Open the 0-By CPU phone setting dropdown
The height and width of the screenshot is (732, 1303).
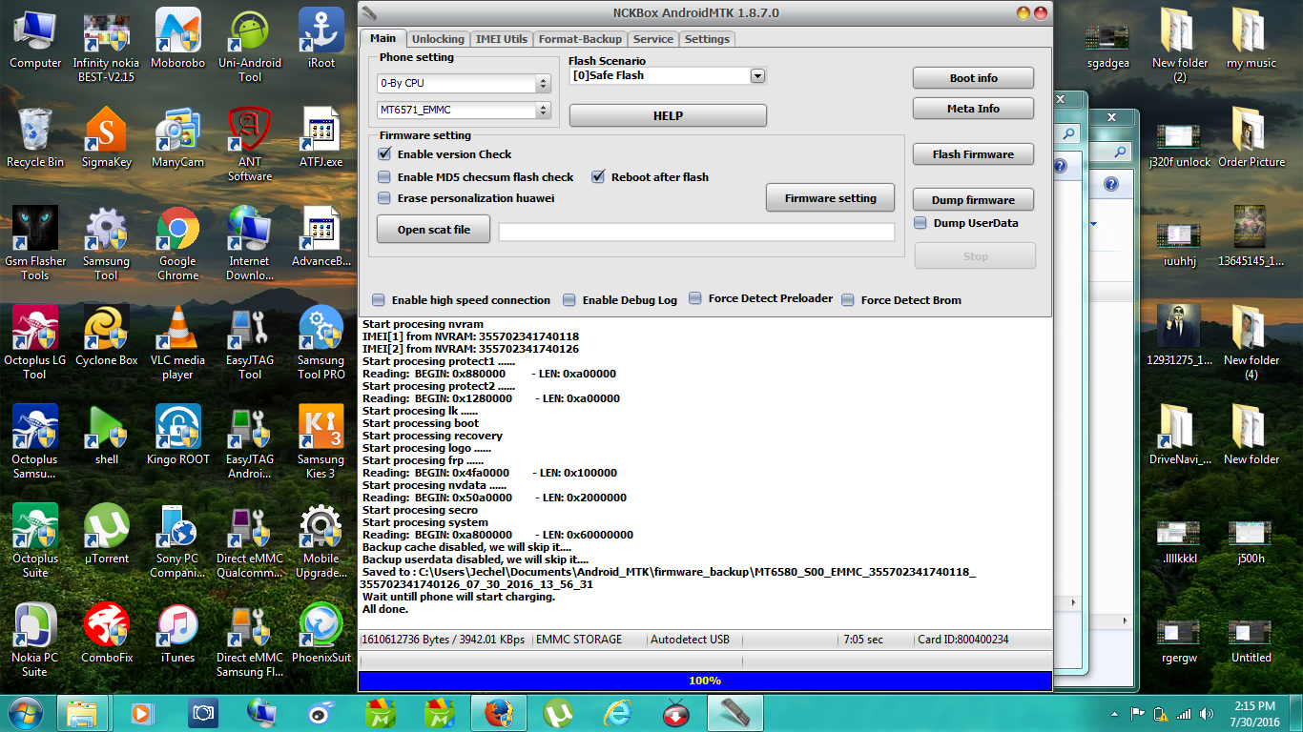(544, 84)
